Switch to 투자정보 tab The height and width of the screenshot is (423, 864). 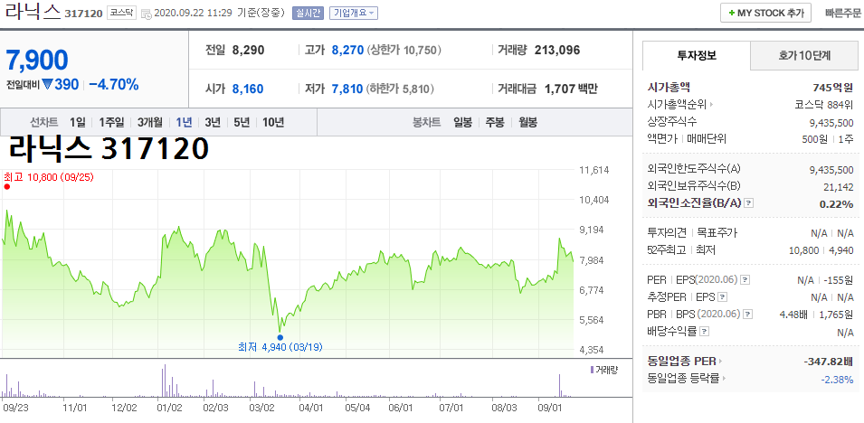(697, 56)
